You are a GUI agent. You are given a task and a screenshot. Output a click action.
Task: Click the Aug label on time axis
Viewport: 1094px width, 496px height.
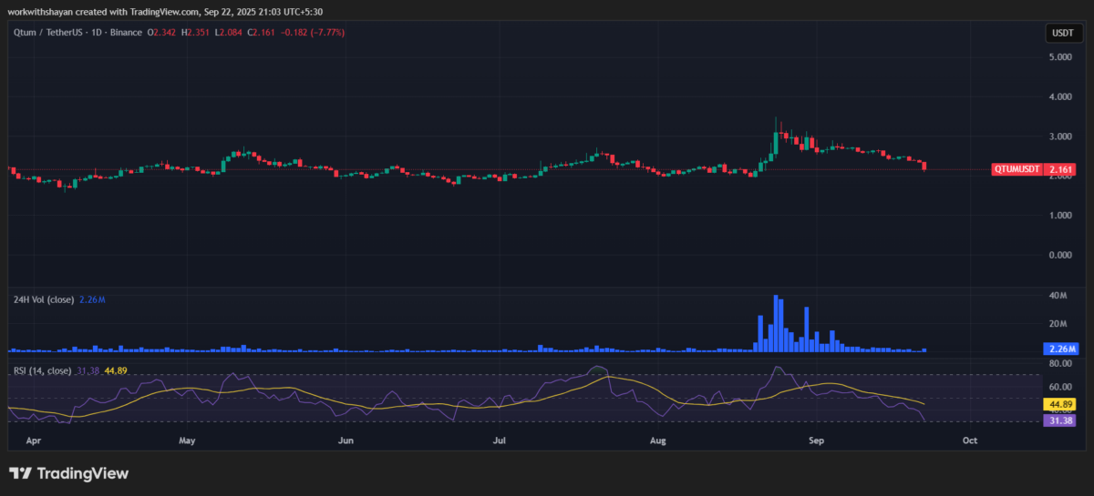[659, 440]
